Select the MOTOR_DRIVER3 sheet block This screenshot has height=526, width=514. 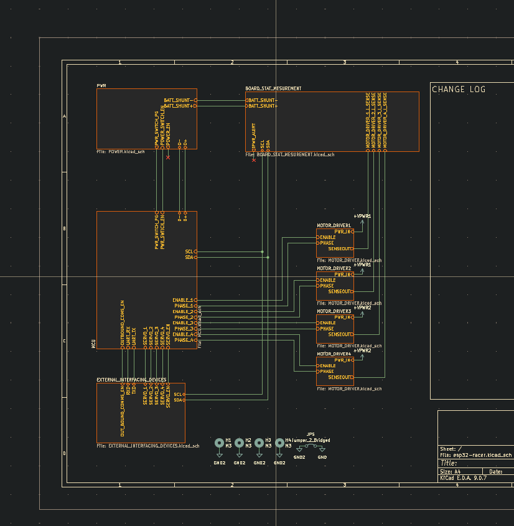tap(335, 326)
